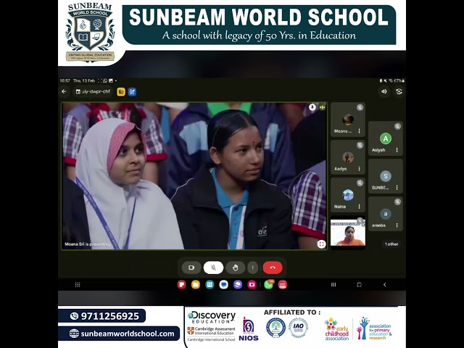Image resolution: width=464 pixels, height=348 pixels.
Task: Click muted mic icon on Aadya tile
Action: pyautogui.click(x=360, y=145)
